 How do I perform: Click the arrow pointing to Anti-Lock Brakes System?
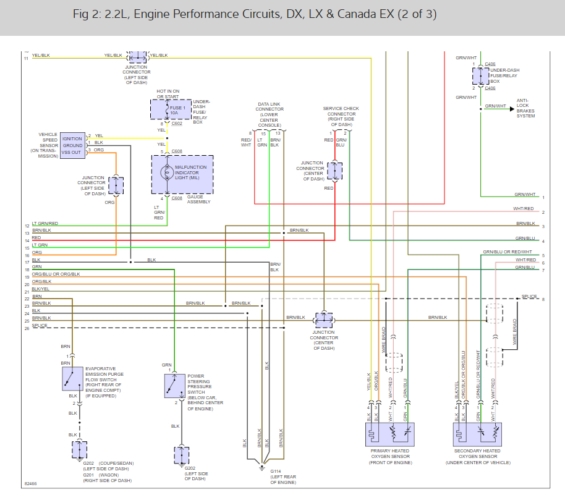512,109
